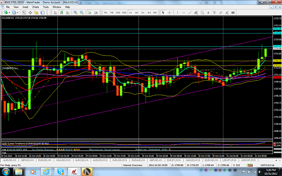
Task: Switch to the EURAUD,H4 chart tab
Action: 138,160
